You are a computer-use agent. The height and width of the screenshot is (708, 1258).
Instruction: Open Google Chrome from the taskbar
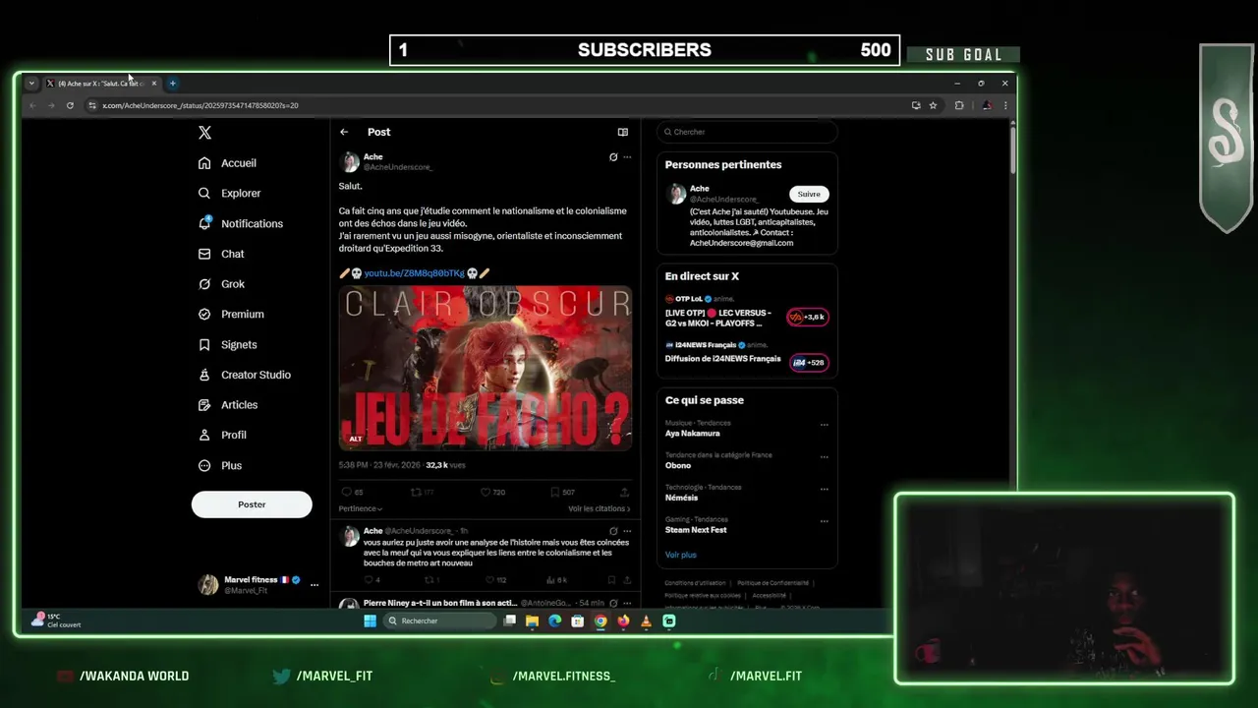[x=600, y=621]
